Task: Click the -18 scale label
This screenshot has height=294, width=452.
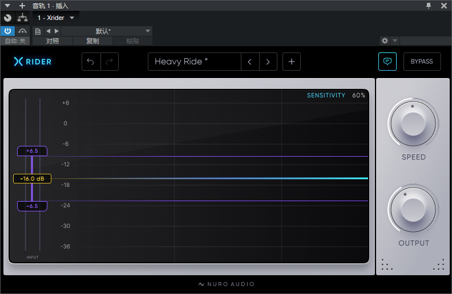Action: pyautogui.click(x=66, y=185)
